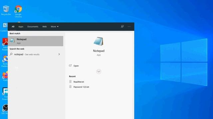Screen dimensions: 213x119
Task: Click the ReadMe.txt file icon
Action: click(70, 82)
